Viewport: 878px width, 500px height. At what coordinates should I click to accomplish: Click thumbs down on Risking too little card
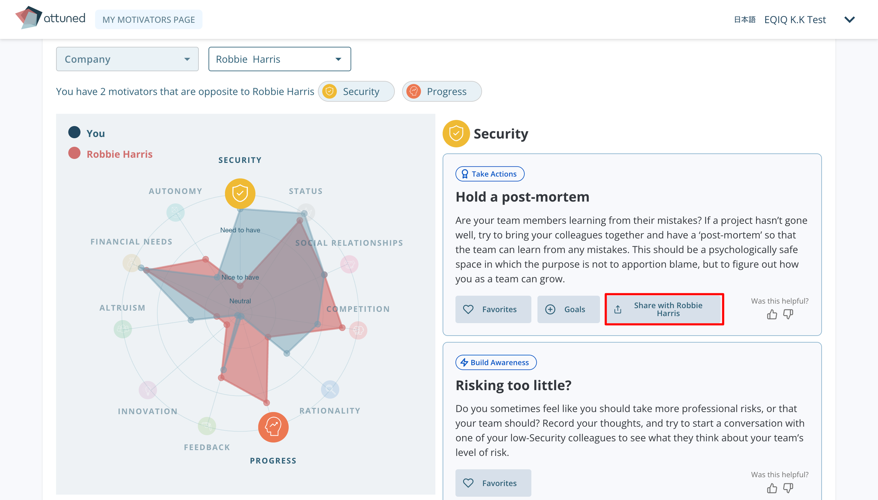tap(788, 488)
